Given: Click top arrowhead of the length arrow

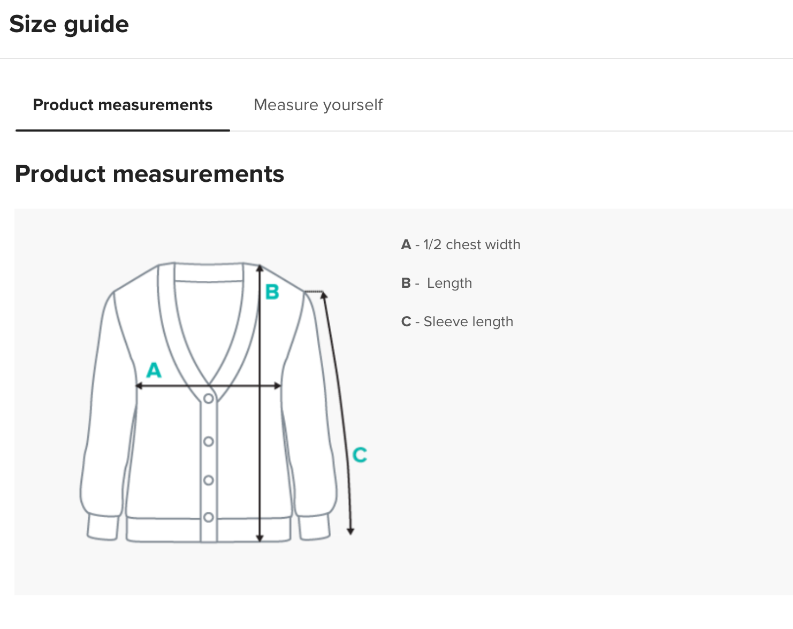Looking at the screenshot, I should pyautogui.click(x=260, y=268).
